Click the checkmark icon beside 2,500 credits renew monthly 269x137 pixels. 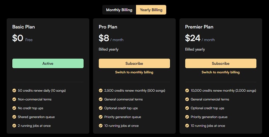click(101, 91)
